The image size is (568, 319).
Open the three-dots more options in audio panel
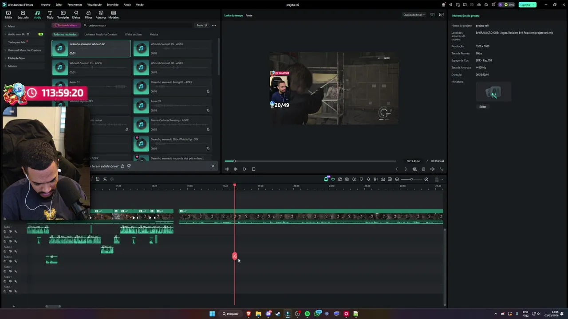click(x=214, y=25)
